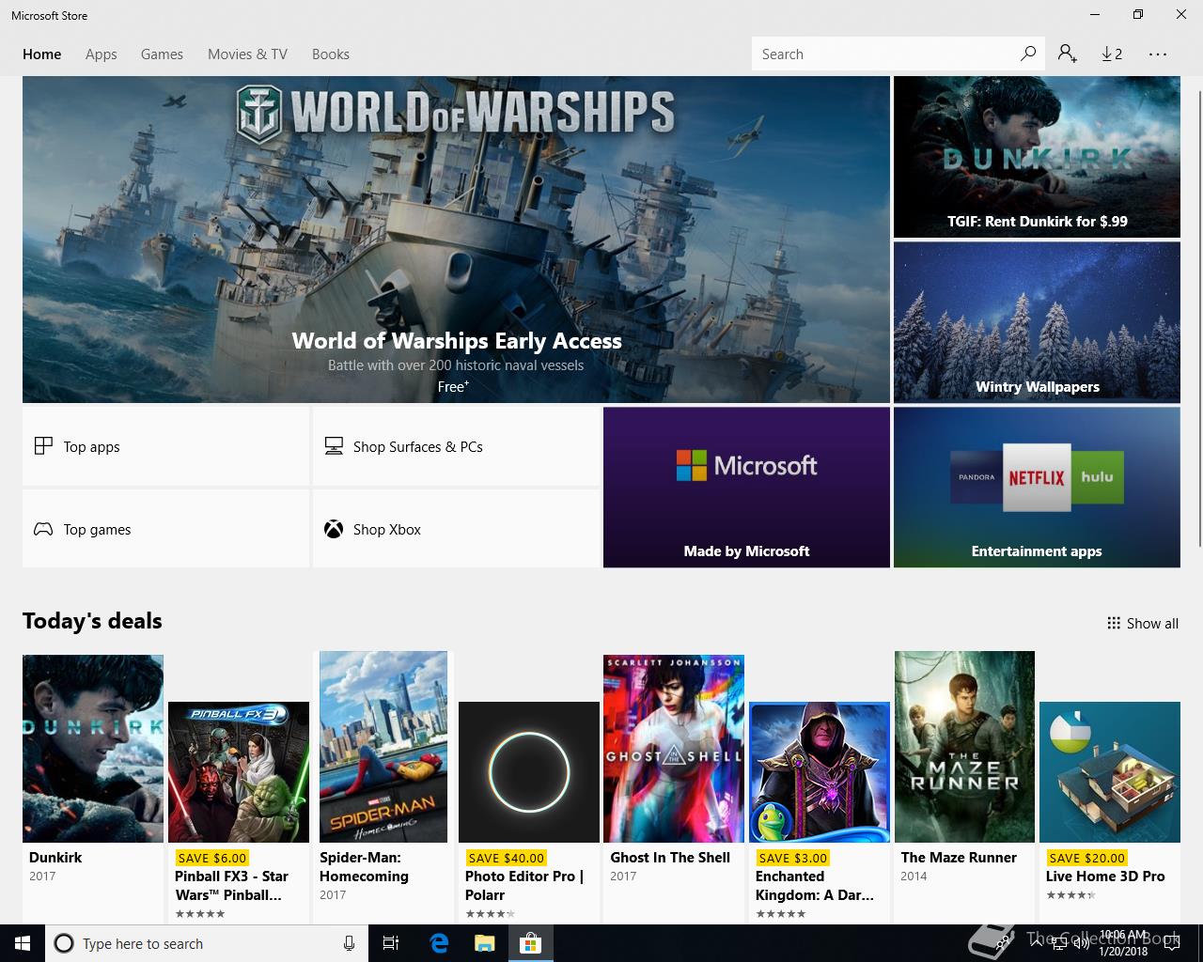Screen dimensions: 1203x962
Task: Open World of Warships Early Access banner
Action: [456, 240]
